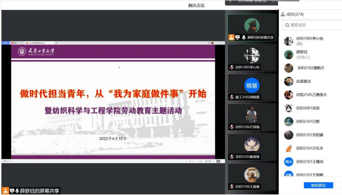Click the orange host icon in 薛朕钰's video tile
This screenshot has width=342, height=195.
[231, 37]
